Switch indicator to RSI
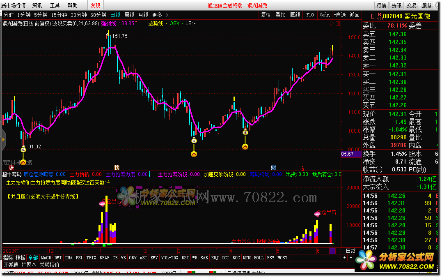This screenshot has height=277, width=442. pos(185,258)
